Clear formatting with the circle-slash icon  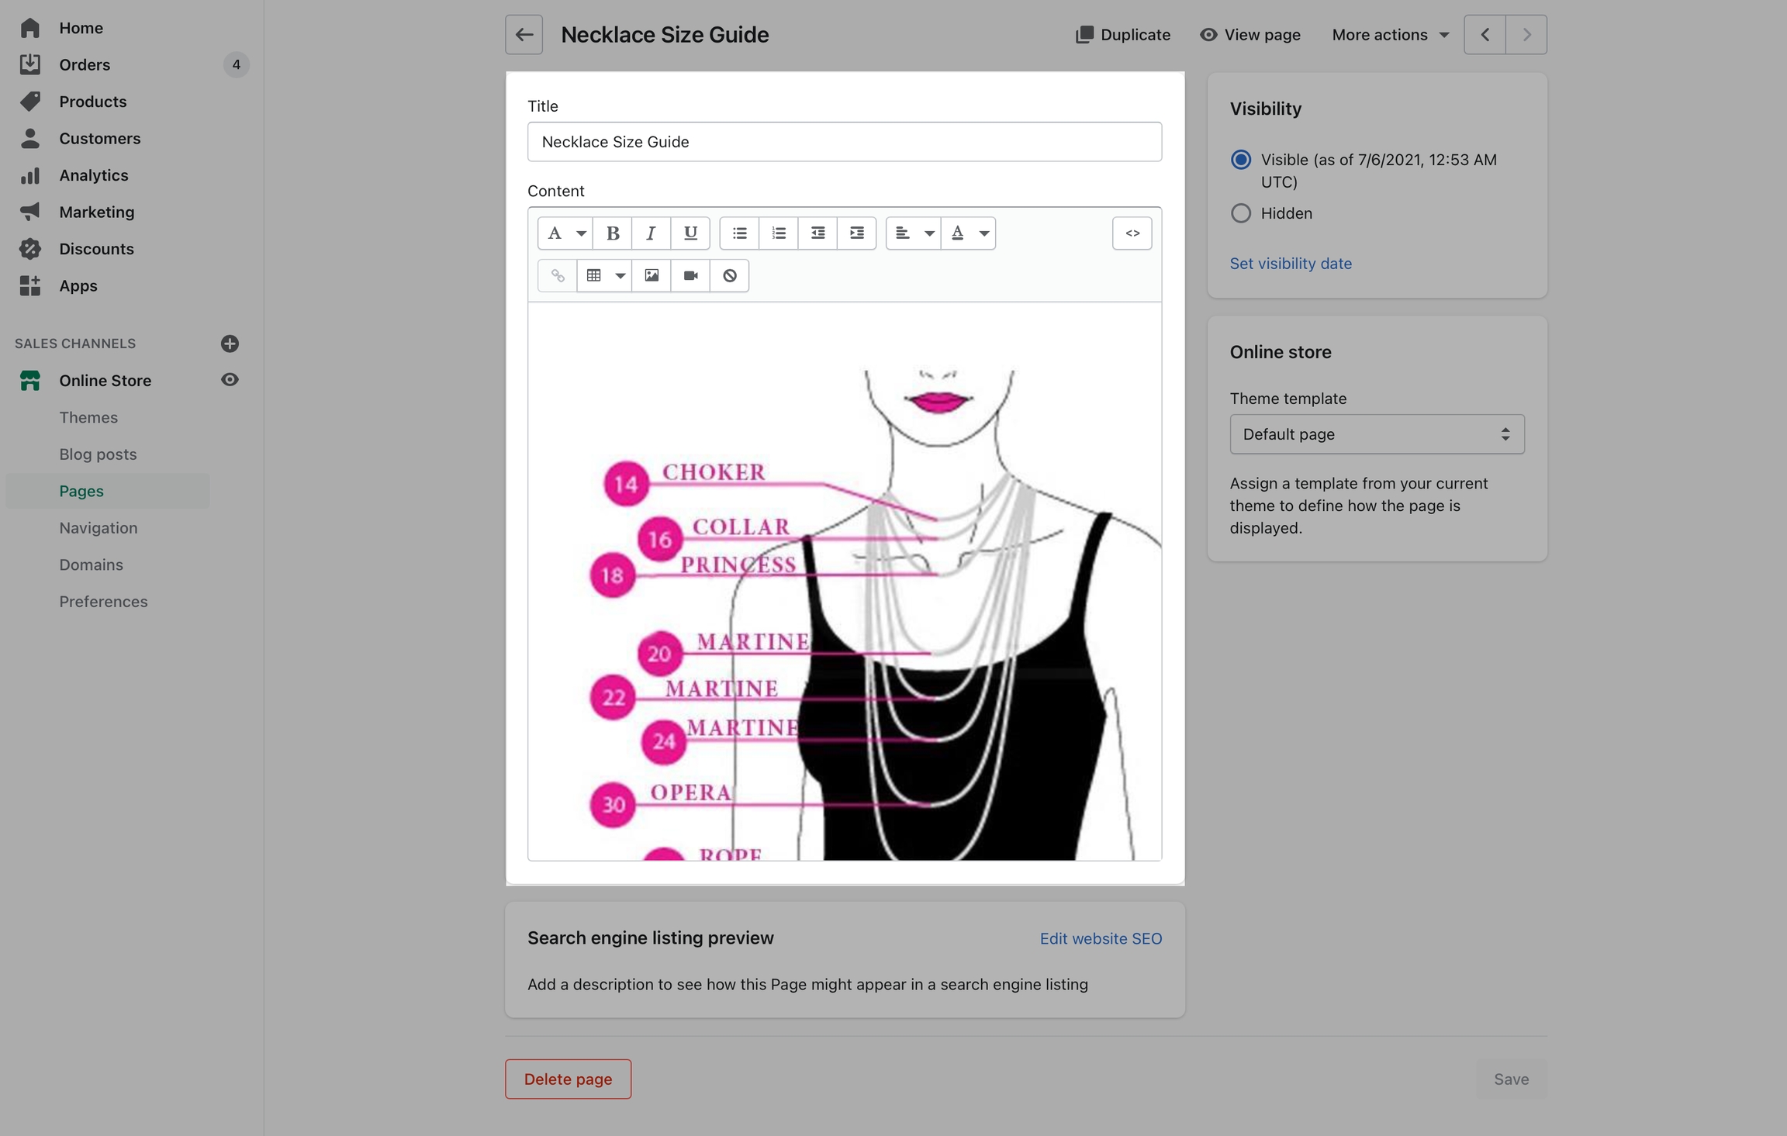[x=729, y=276]
